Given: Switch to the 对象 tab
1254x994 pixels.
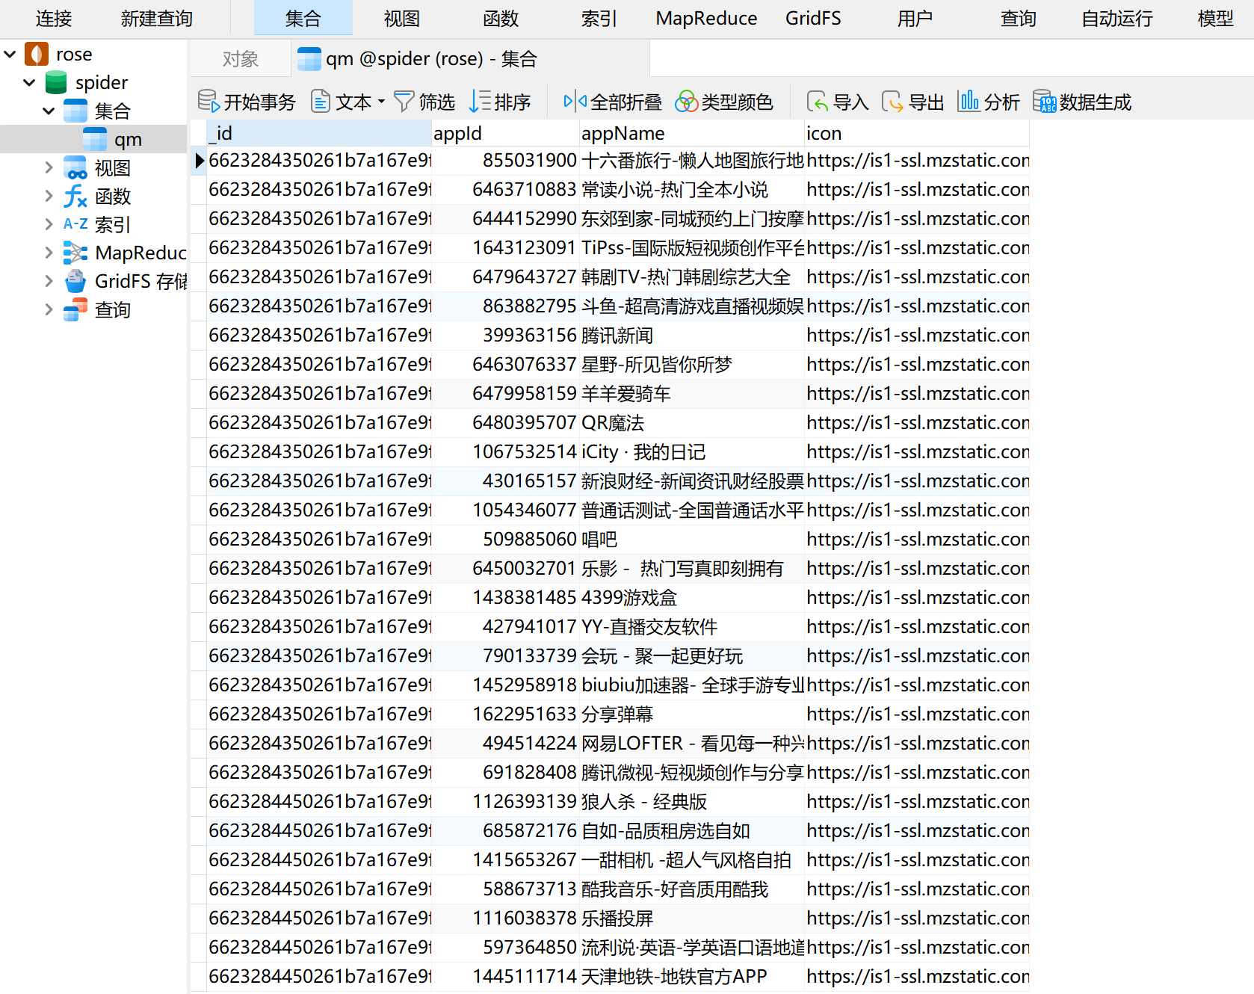Looking at the screenshot, I should point(241,58).
